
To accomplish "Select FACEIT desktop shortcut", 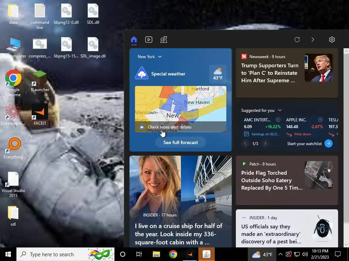I will [40, 115].
